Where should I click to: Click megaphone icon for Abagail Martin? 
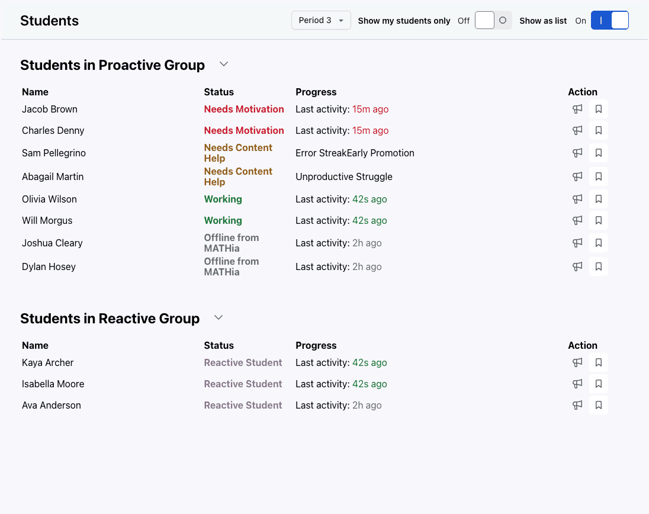pos(577,176)
